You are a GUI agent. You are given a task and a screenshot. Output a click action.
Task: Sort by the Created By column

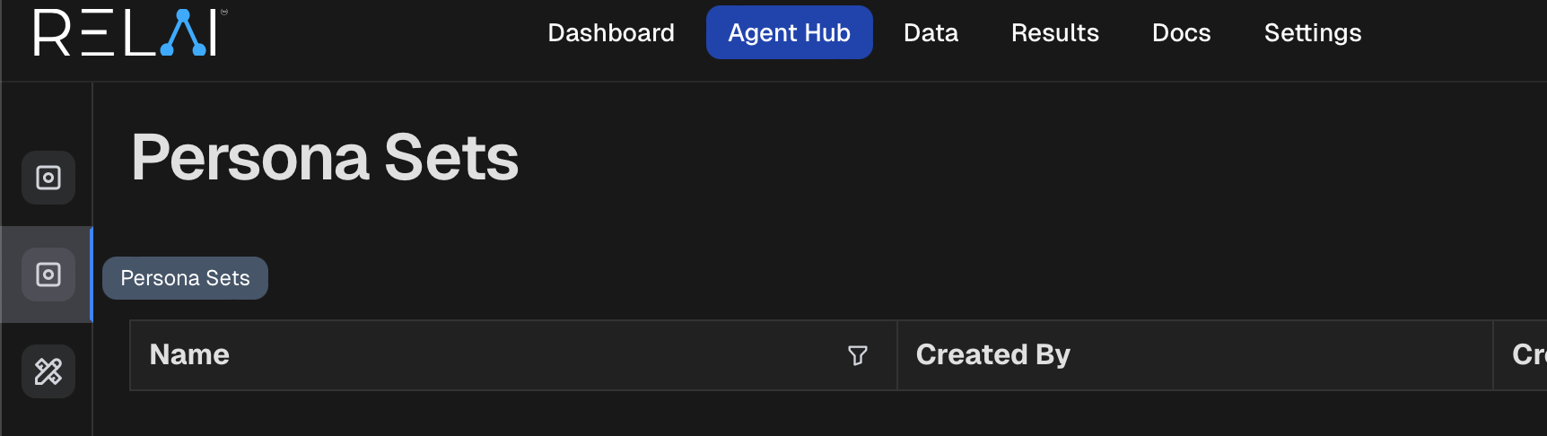[x=992, y=355]
